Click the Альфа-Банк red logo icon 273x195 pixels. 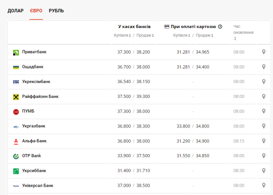[16, 141]
